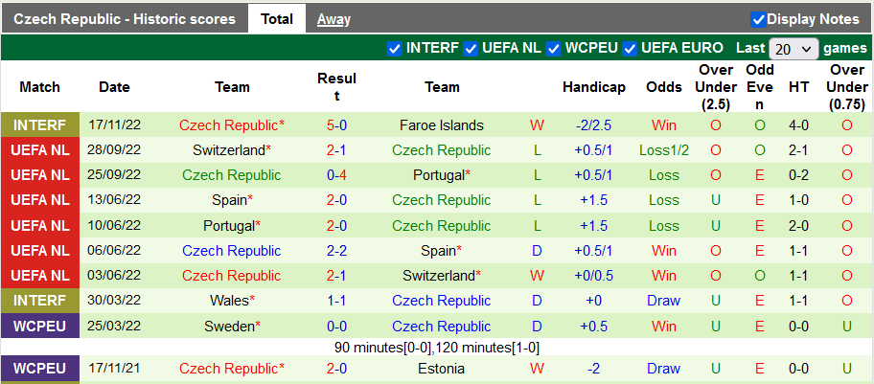Open Switzerland team in 28/09/22 match
The height and width of the screenshot is (384, 874).
(x=229, y=150)
